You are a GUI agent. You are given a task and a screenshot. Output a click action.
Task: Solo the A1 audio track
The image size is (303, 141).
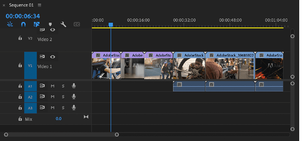63,86
